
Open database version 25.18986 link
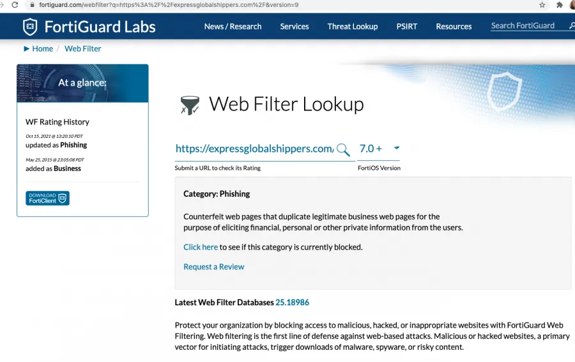click(292, 303)
